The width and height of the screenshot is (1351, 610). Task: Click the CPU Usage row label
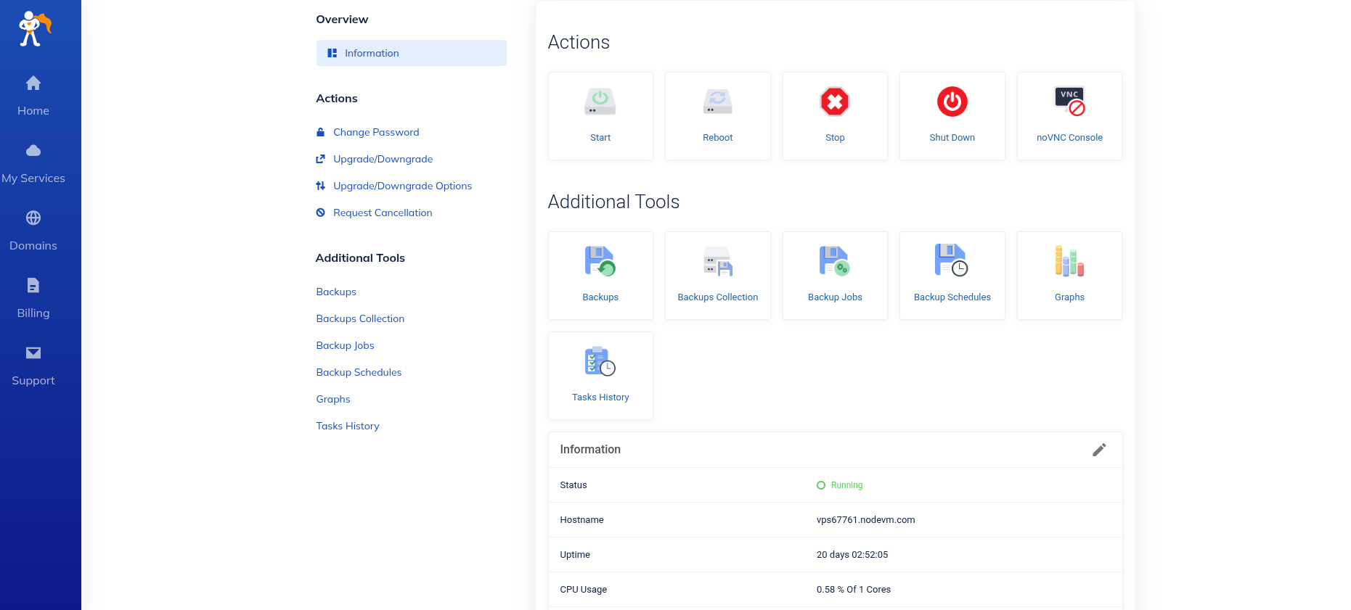coord(583,590)
